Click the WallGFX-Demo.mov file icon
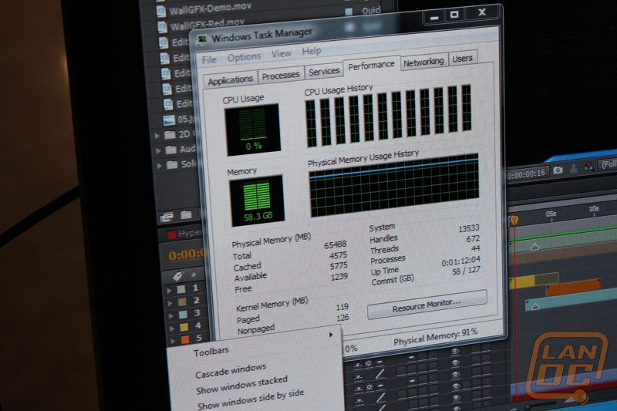This screenshot has height=411, width=617. coord(161,11)
